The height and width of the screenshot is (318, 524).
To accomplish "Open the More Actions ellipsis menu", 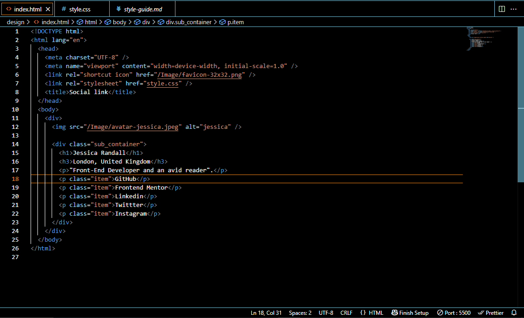I will click(x=513, y=9).
